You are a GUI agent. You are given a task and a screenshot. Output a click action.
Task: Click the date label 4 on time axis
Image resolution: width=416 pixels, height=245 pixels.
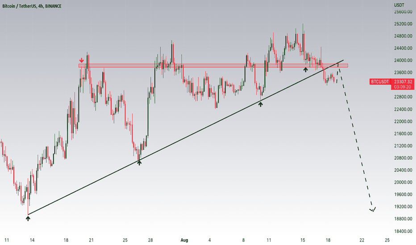210,240
